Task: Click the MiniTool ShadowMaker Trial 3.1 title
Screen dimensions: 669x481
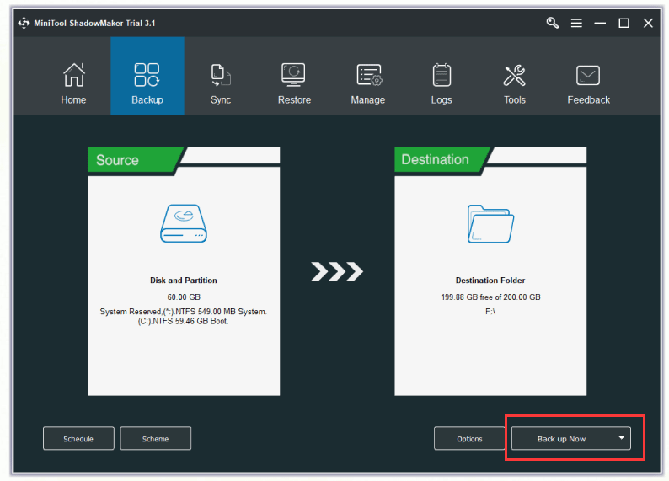Action: pyautogui.click(x=94, y=23)
